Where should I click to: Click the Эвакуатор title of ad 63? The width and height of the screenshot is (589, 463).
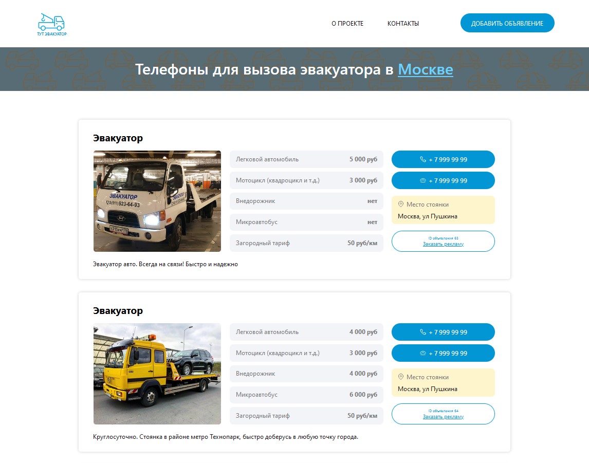tap(118, 138)
